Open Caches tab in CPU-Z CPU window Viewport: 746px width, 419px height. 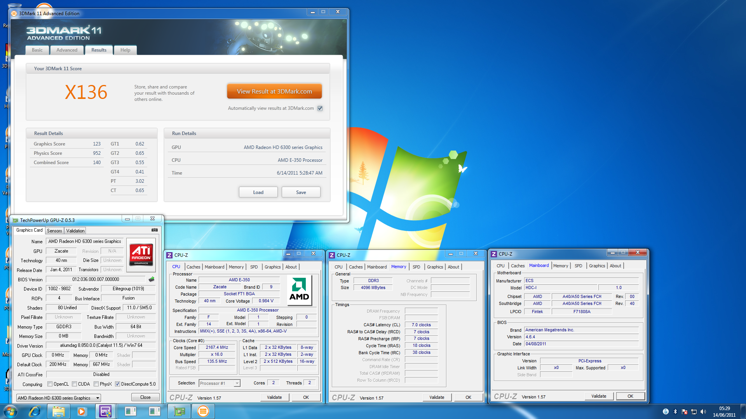coord(193,267)
